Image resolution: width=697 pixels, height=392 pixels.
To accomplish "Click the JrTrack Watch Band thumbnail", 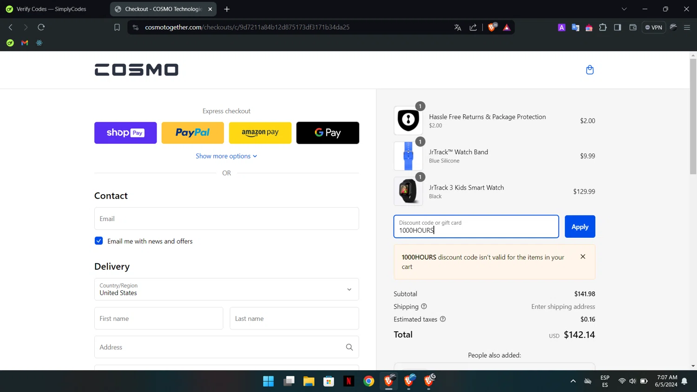I will click(408, 156).
